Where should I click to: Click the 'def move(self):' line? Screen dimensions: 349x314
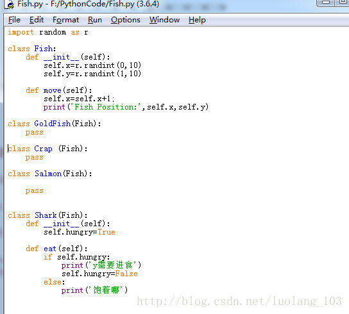(59, 90)
